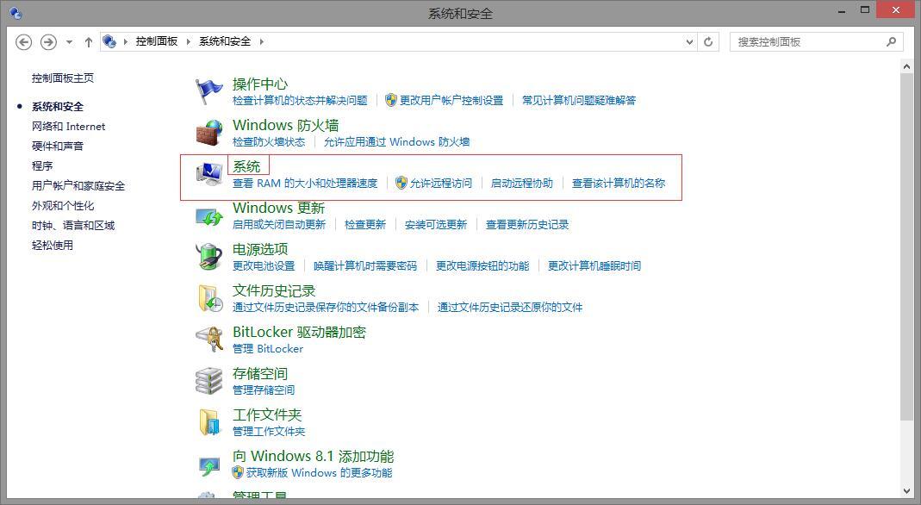Screen dimensions: 921x505
Task: Select the Windows 防火墙 brick wall icon
Action: point(209,131)
